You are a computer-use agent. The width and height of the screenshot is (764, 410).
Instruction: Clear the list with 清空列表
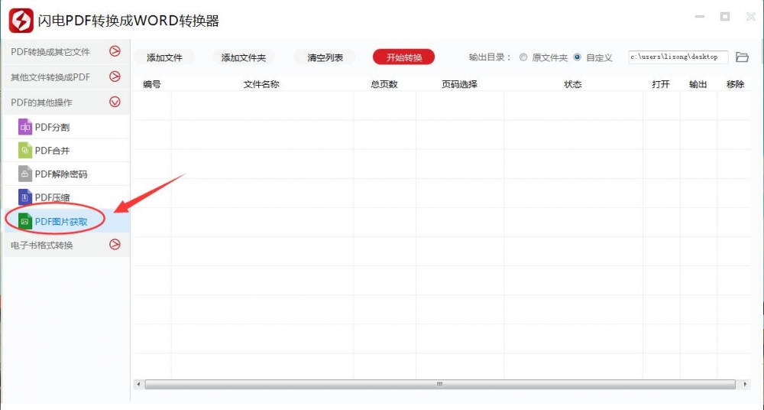tap(325, 57)
